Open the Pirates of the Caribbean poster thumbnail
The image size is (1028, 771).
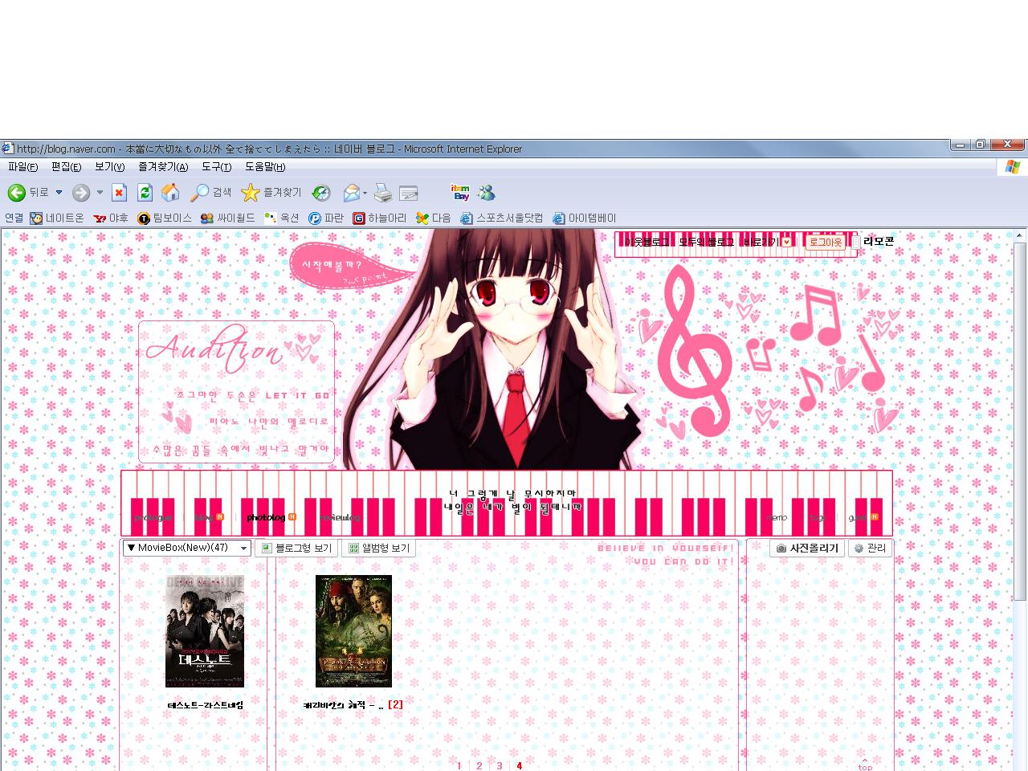pos(353,631)
